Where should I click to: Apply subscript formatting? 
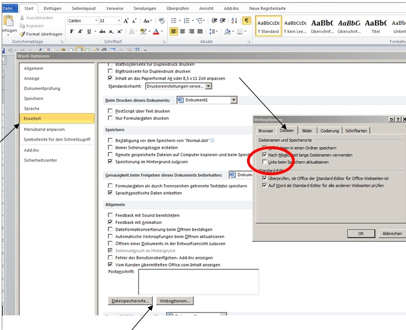click(111, 31)
